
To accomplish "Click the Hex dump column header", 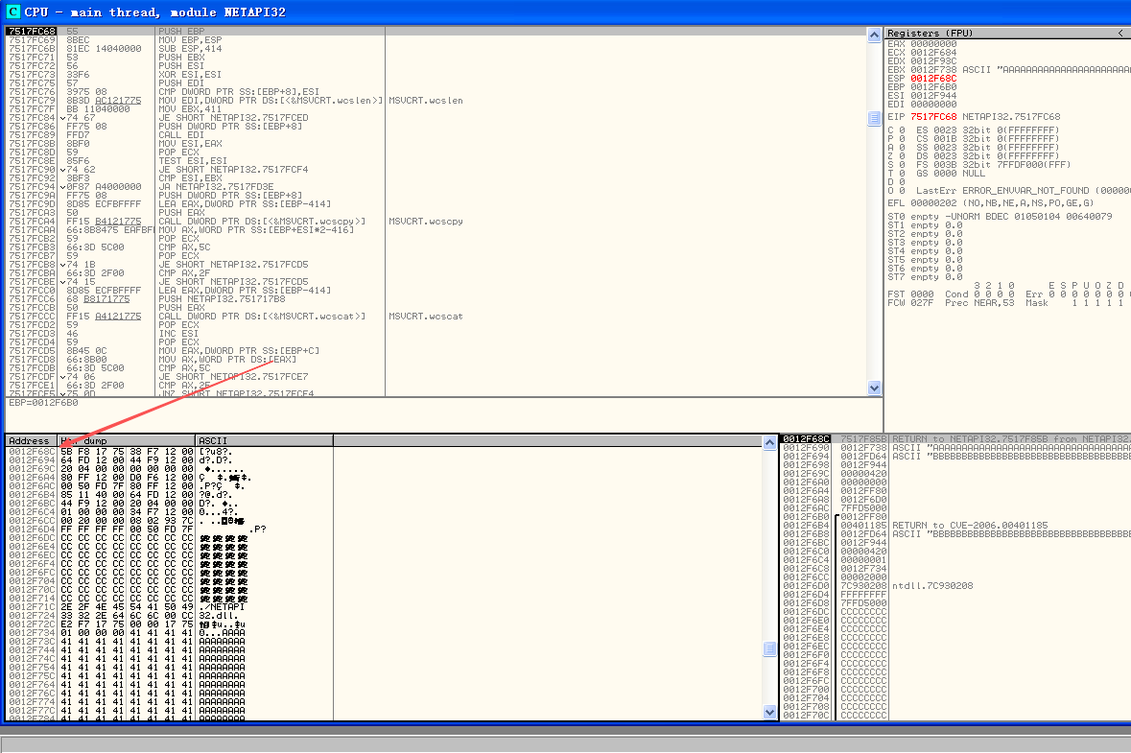I will point(127,440).
